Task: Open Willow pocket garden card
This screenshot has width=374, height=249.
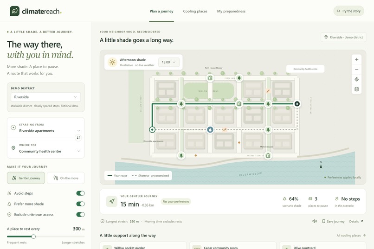Action: (x=143, y=245)
